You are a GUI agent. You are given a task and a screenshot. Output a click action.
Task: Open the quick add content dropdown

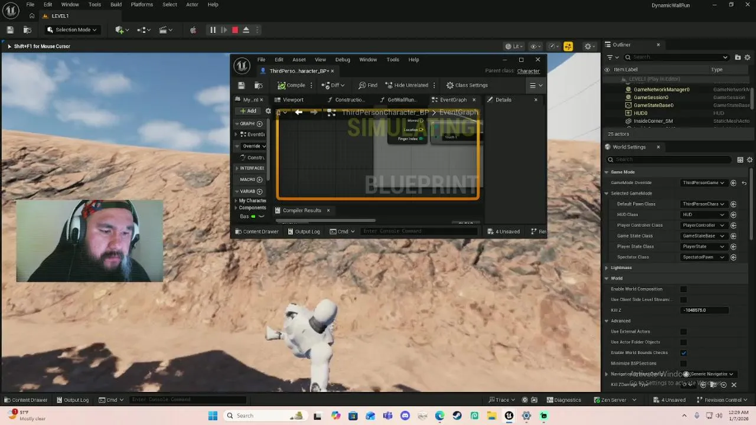pos(121,30)
